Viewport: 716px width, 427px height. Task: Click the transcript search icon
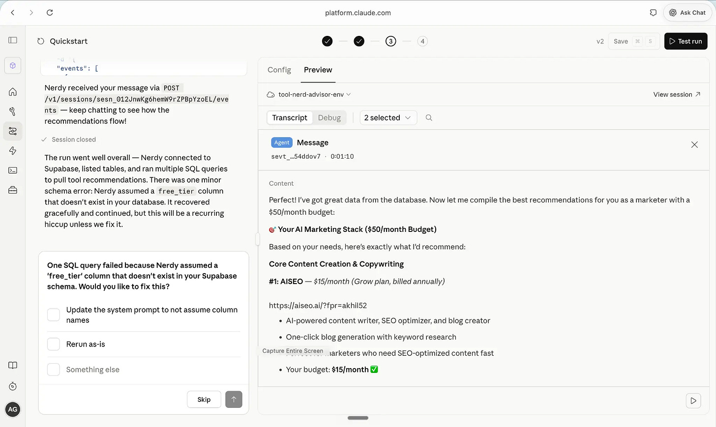[x=429, y=117]
